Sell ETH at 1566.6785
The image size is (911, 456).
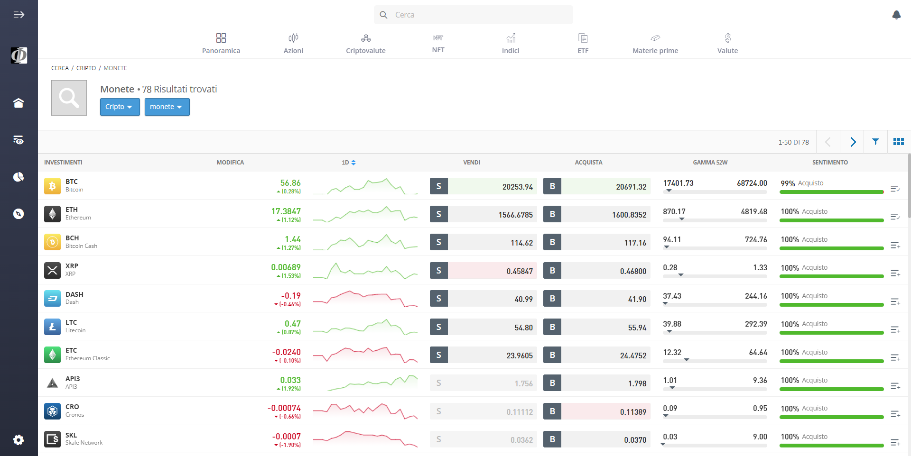point(483,214)
